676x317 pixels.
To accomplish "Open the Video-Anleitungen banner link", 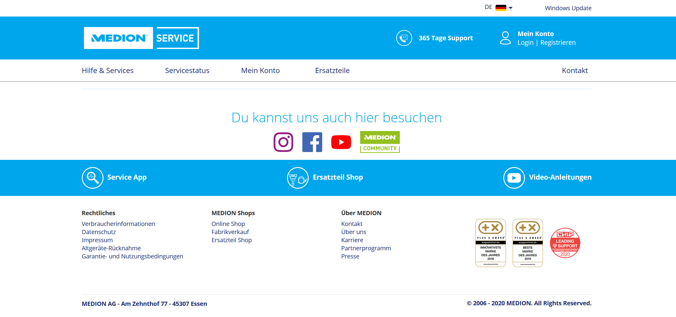I will click(560, 177).
